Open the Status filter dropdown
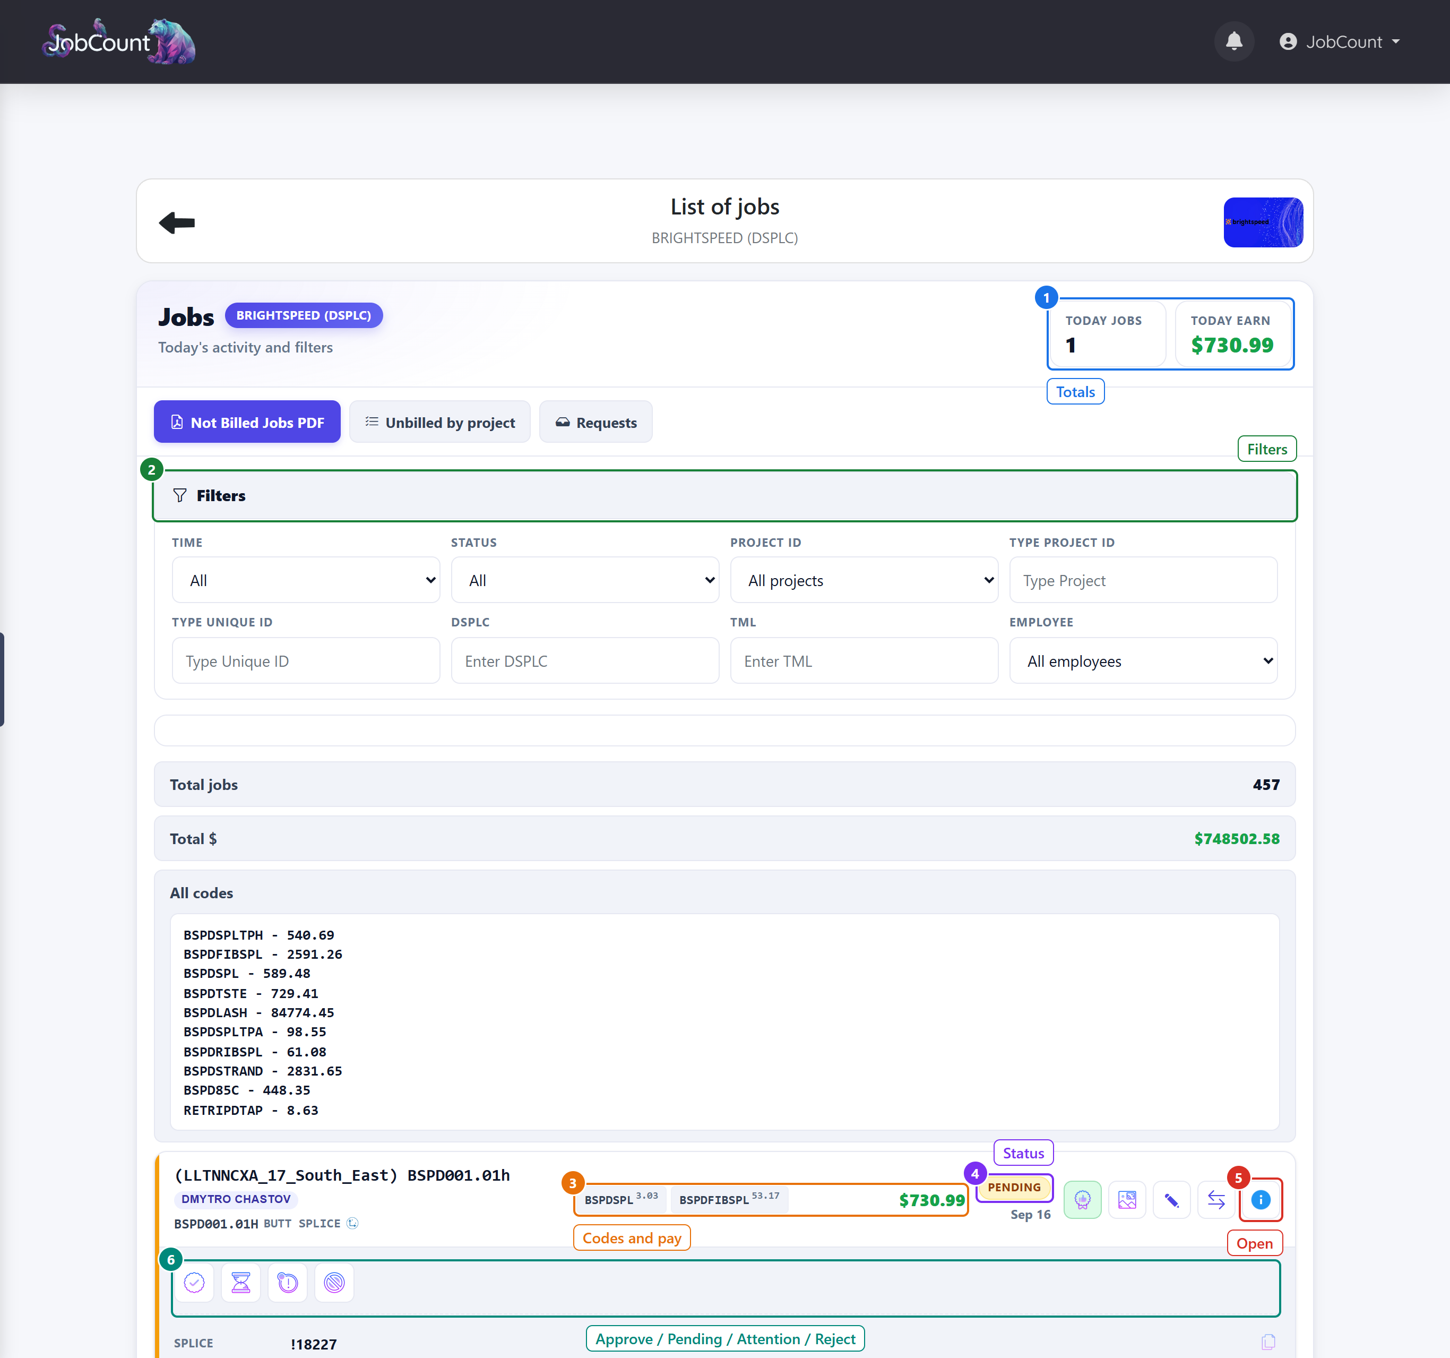1450x1358 pixels. tap(585, 580)
